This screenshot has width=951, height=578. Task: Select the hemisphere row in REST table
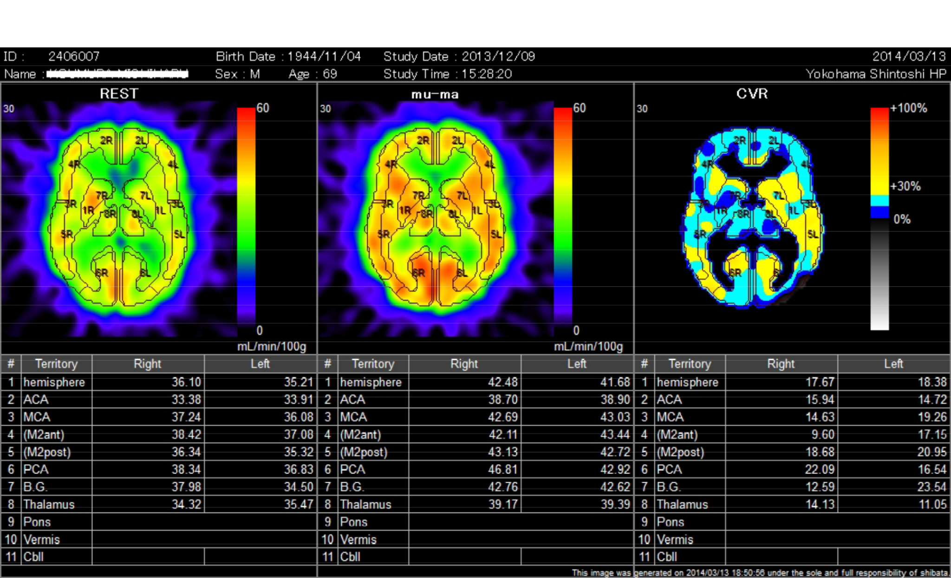point(54,382)
